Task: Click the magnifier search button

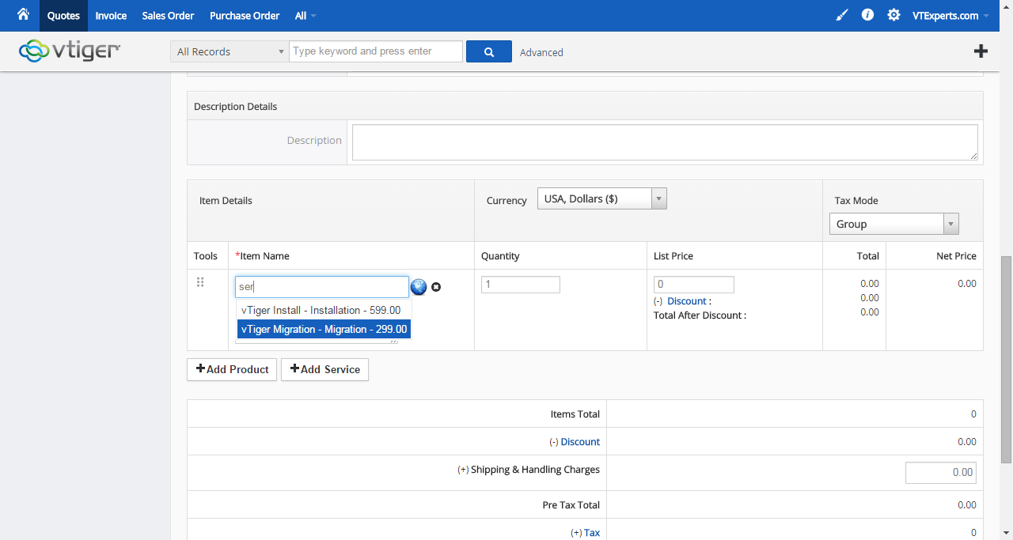Action: (489, 51)
